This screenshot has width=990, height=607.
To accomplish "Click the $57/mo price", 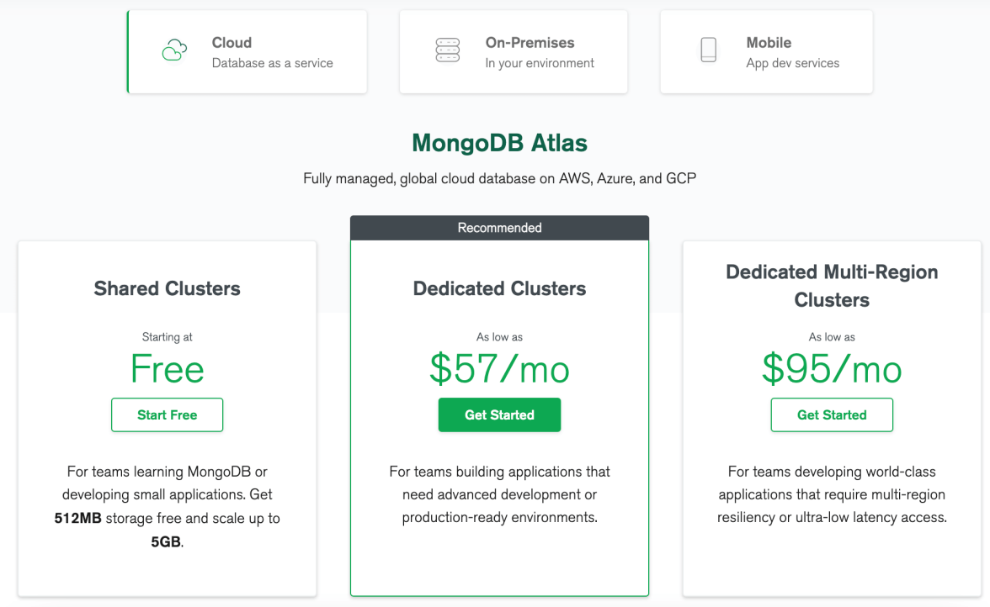I will (499, 369).
